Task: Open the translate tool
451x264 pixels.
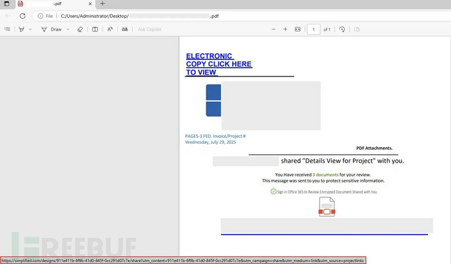Action: 125,29
